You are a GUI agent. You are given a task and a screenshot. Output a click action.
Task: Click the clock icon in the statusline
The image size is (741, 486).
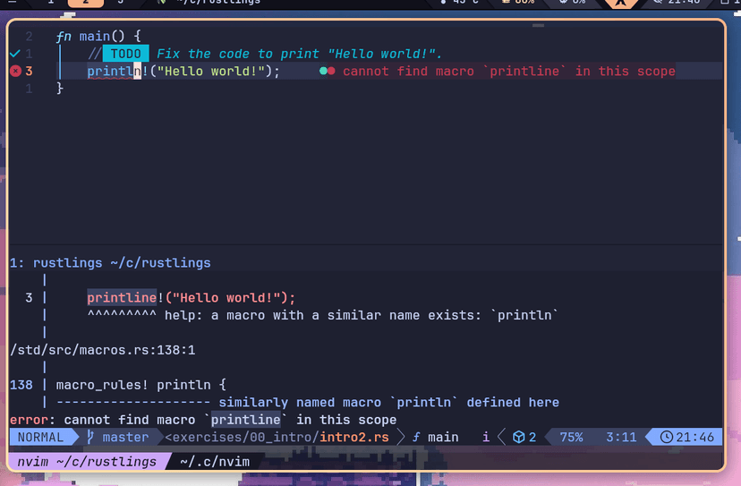667,438
